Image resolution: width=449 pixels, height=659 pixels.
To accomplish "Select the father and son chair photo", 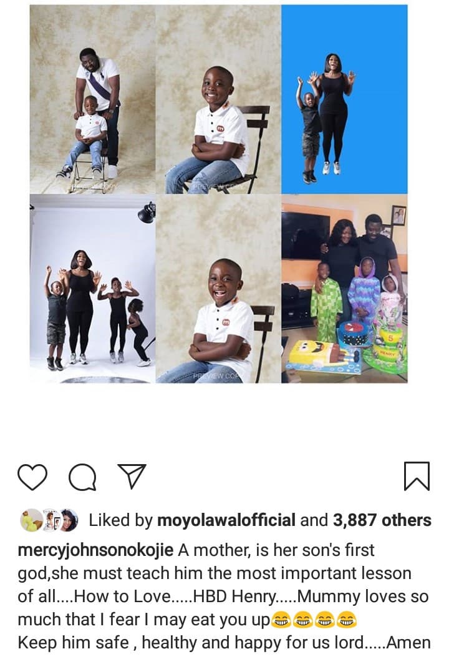I will [93, 99].
